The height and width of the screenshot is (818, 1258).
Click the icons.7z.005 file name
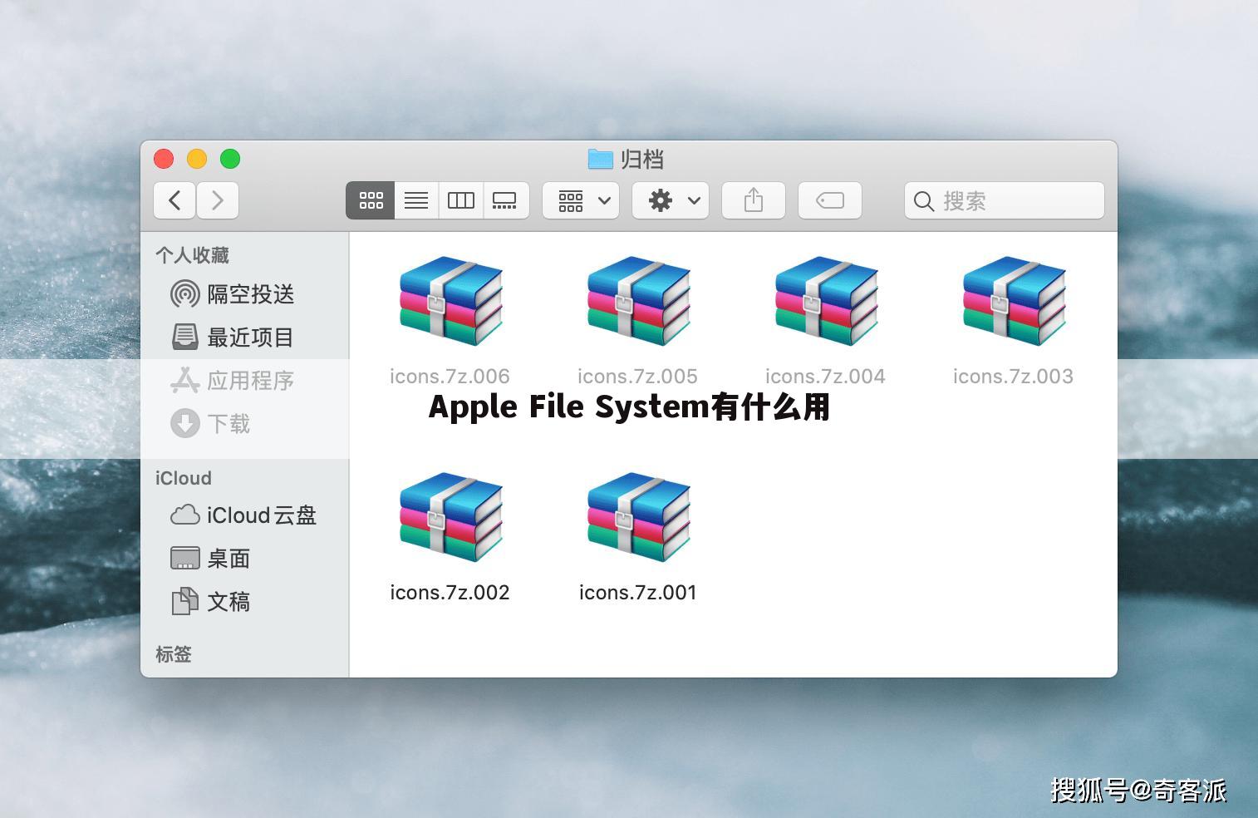pos(637,377)
